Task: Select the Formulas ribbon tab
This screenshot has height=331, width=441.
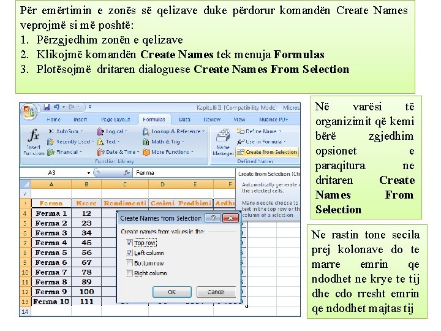Action: pos(154,120)
